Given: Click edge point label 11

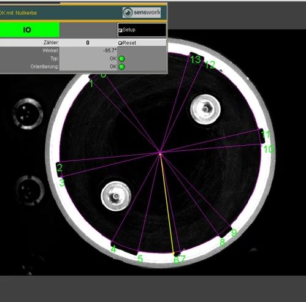Looking at the screenshot, I should point(266,134).
